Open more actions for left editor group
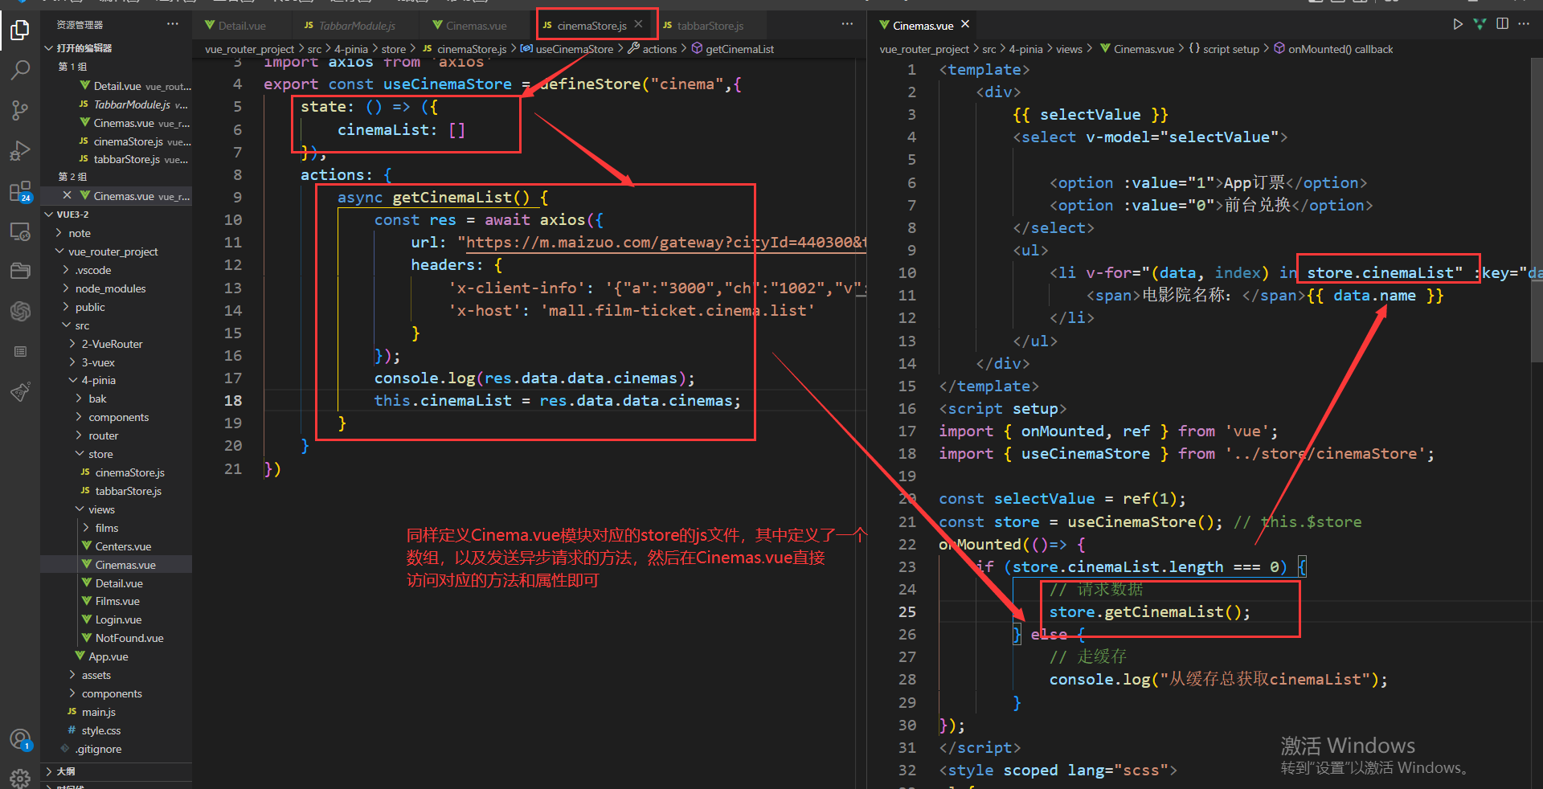The image size is (1543, 789). [x=847, y=24]
